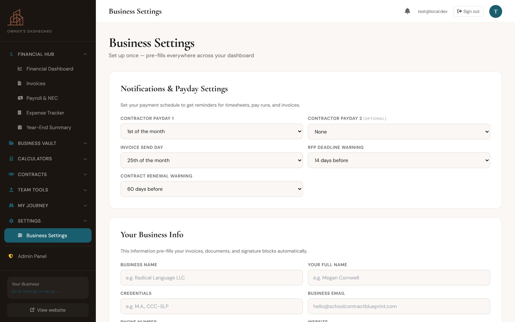The height and width of the screenshot is (322, 515).
Task: Open the Contractor Payday 1 dropdown
Action: (212, 131)
